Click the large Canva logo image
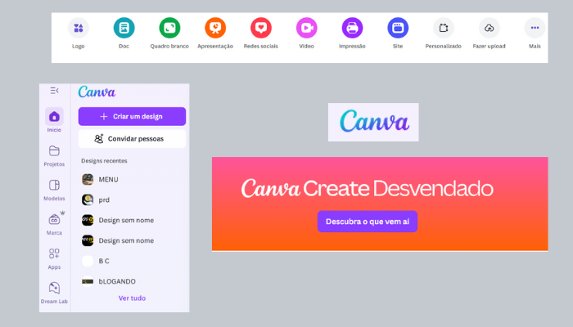The image size is (573, 327). [373, 122]
